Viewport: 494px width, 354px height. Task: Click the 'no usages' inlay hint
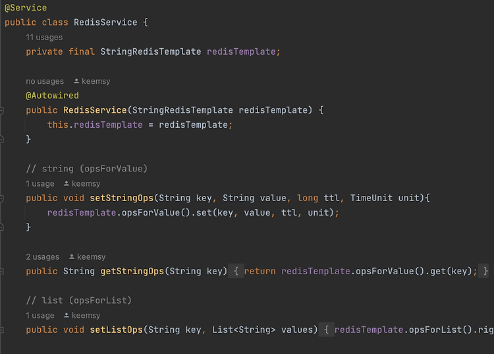click(x=45, y=81)
